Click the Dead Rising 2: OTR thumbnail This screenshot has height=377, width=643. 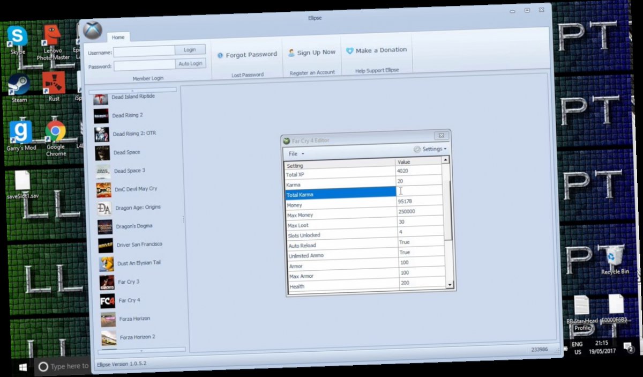coord(102,134)
